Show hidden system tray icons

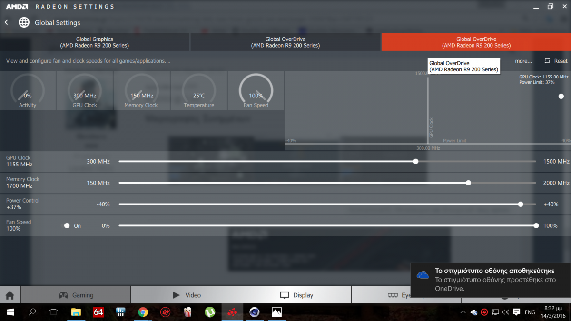click(x=463, y=312)
